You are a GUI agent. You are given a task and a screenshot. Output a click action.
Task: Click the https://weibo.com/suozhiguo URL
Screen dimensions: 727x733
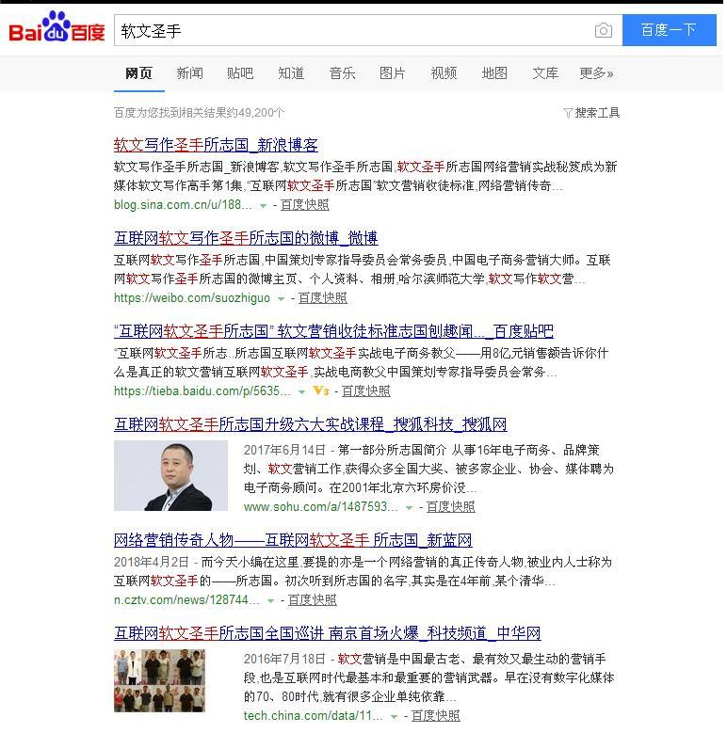click(192, 297)
